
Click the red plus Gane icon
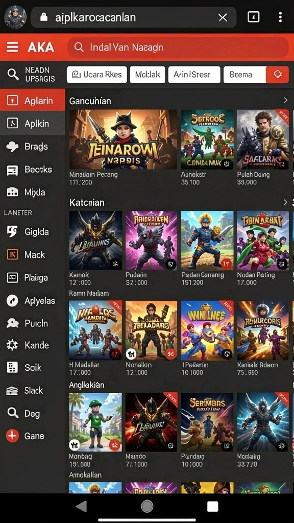point(12,436)
